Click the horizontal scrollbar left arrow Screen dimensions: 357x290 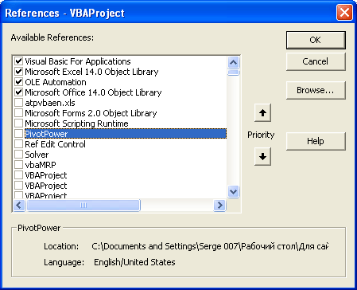pyautogui.click(x=19, y=205)
